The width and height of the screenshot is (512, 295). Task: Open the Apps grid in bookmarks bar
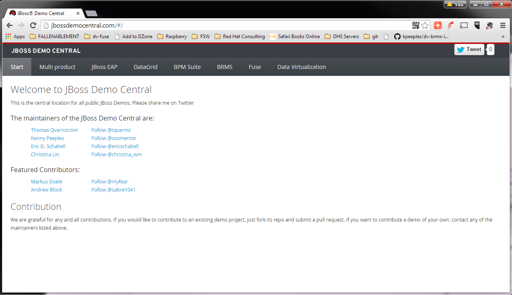pyautogui.click(x=15, y=37)
